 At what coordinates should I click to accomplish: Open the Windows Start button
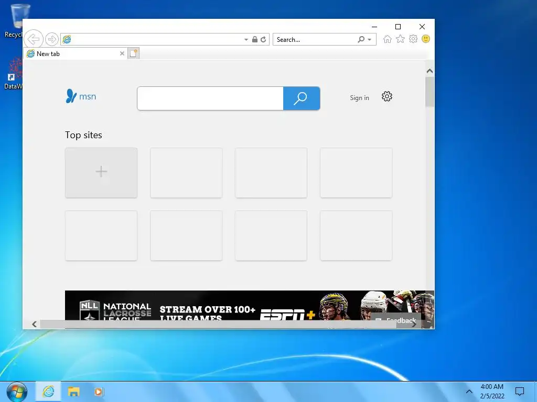(17, 392)
